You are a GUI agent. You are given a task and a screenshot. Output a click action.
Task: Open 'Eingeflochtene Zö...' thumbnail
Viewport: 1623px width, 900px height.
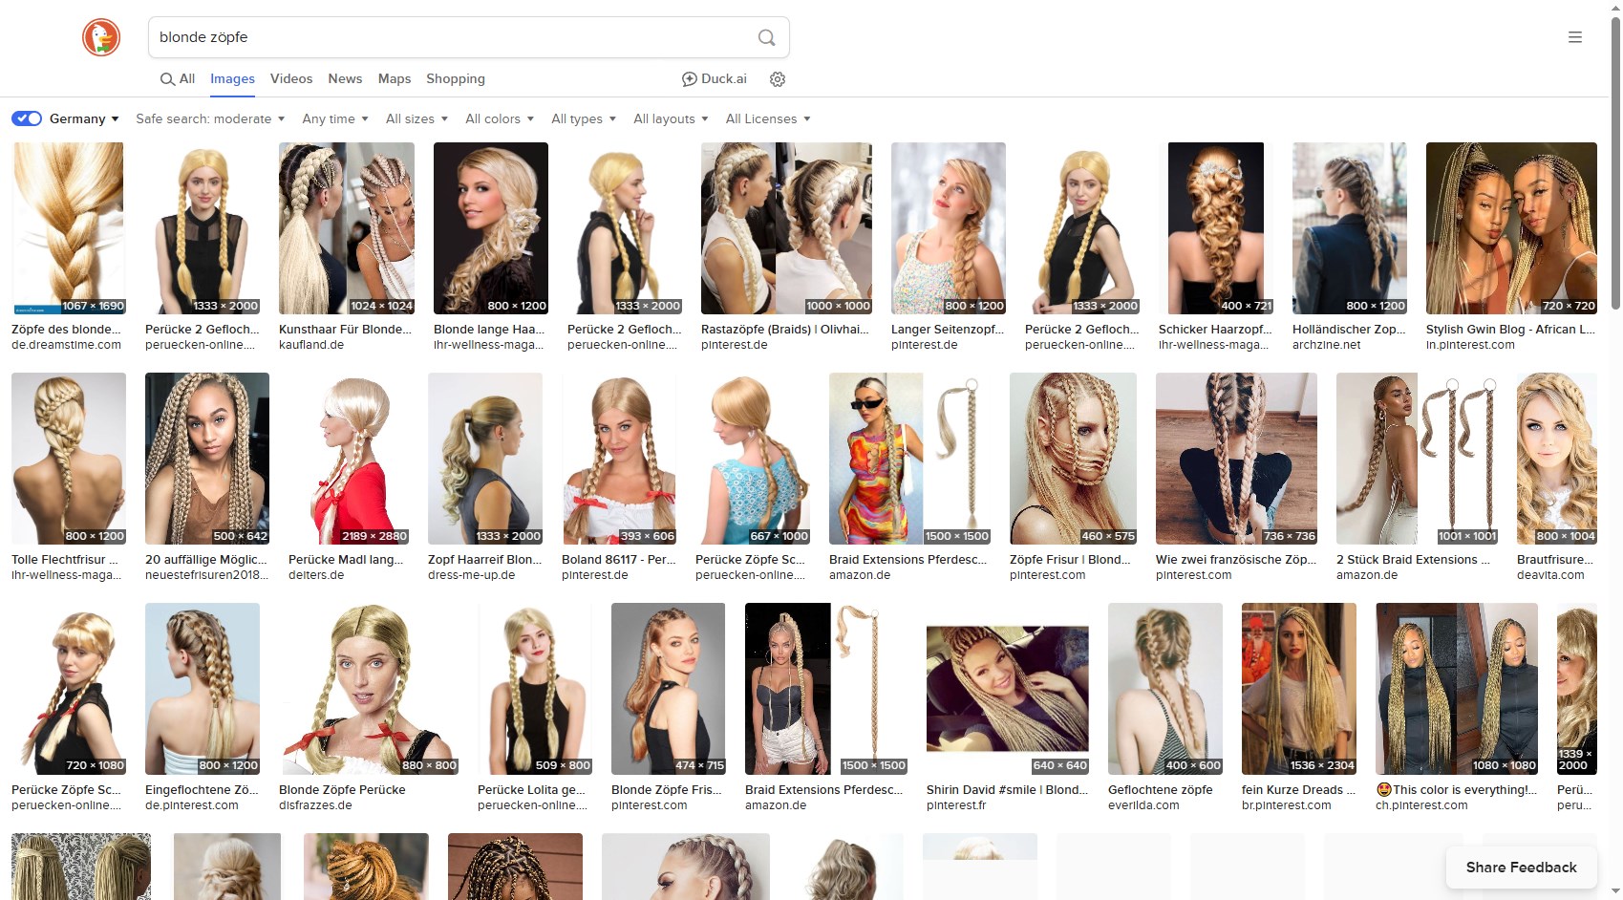(x=203, y=689)
